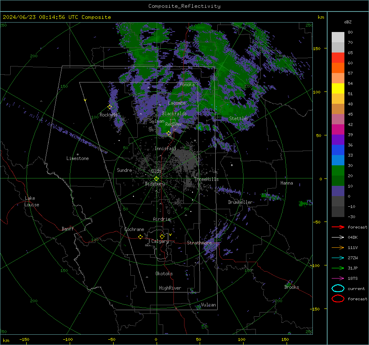Click the Lacombe city label
This screenshot has height=345, width=369.
(x=177, y=103)
